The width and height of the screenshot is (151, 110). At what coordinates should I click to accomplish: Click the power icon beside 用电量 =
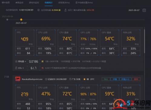[x=16, y=62]
